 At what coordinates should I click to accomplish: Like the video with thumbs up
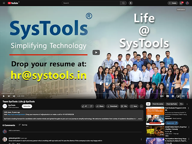point(84,106)
